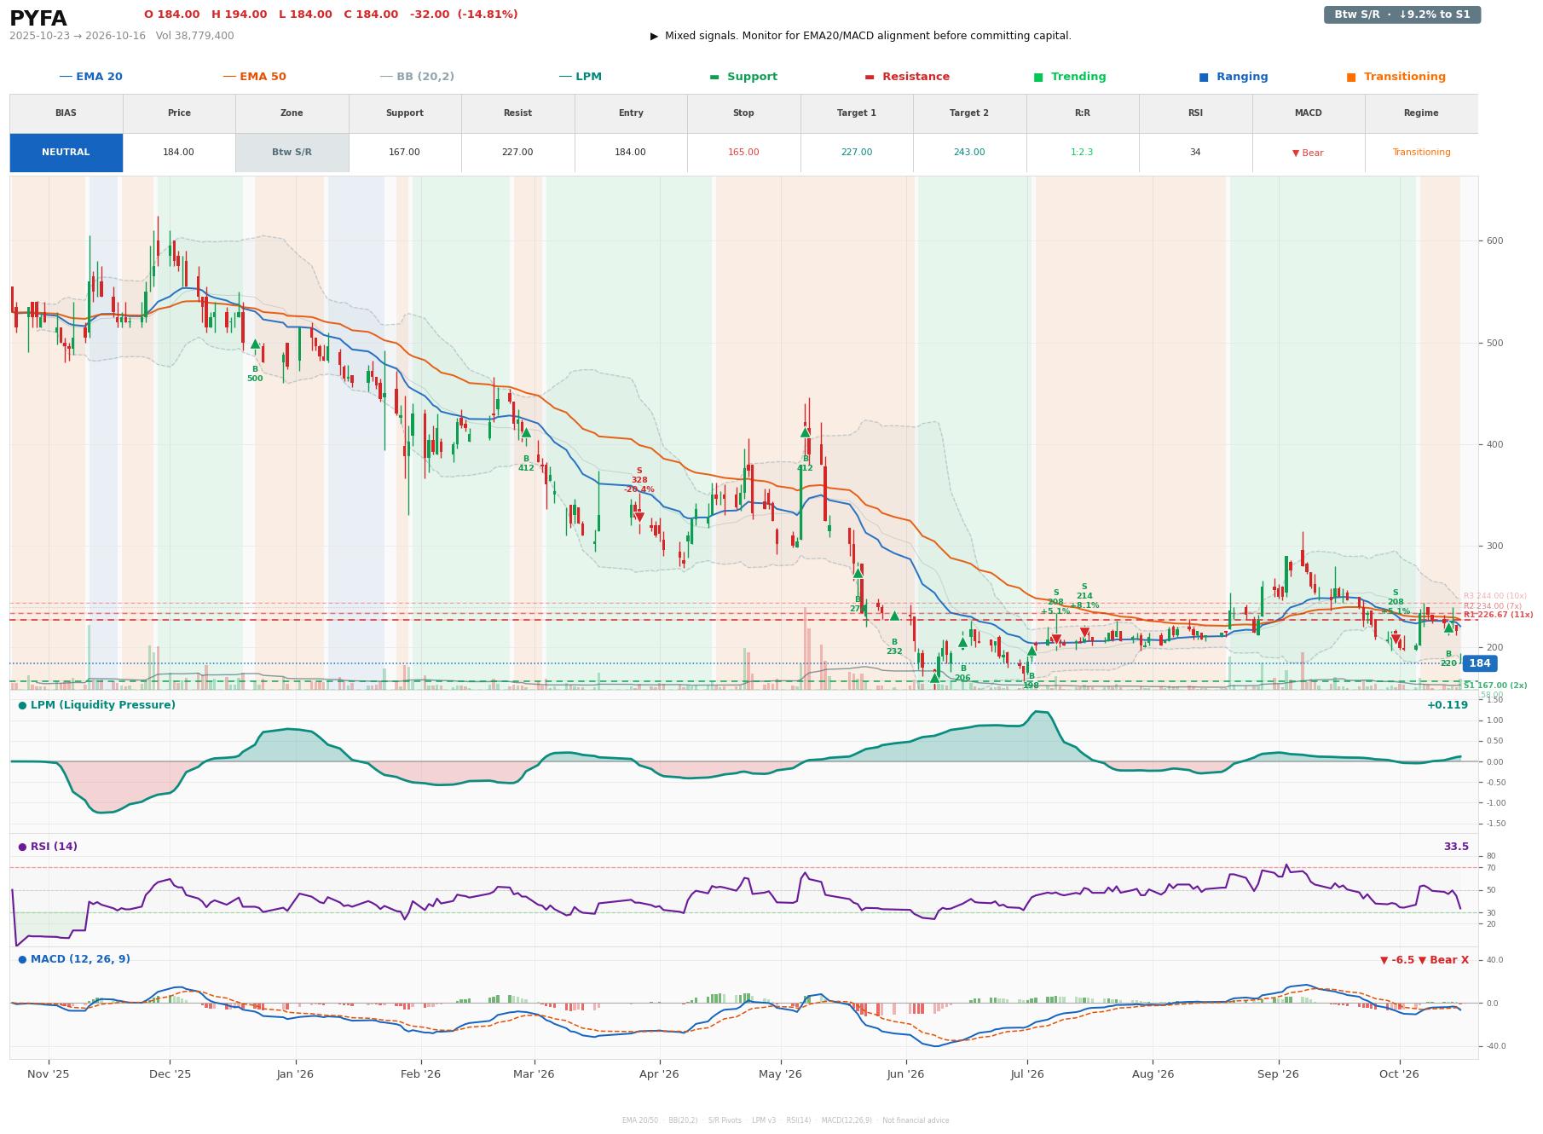The height and width of the screenshot is (1134, 1543).
Task: Click the B 500 buy arrow marker
Action: point(255,344)
